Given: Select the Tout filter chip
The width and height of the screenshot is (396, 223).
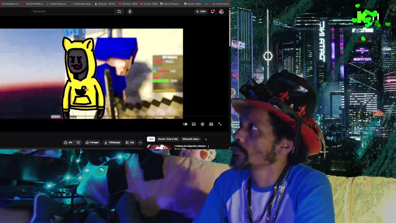Looking at the screenshot, I should 151,139.
